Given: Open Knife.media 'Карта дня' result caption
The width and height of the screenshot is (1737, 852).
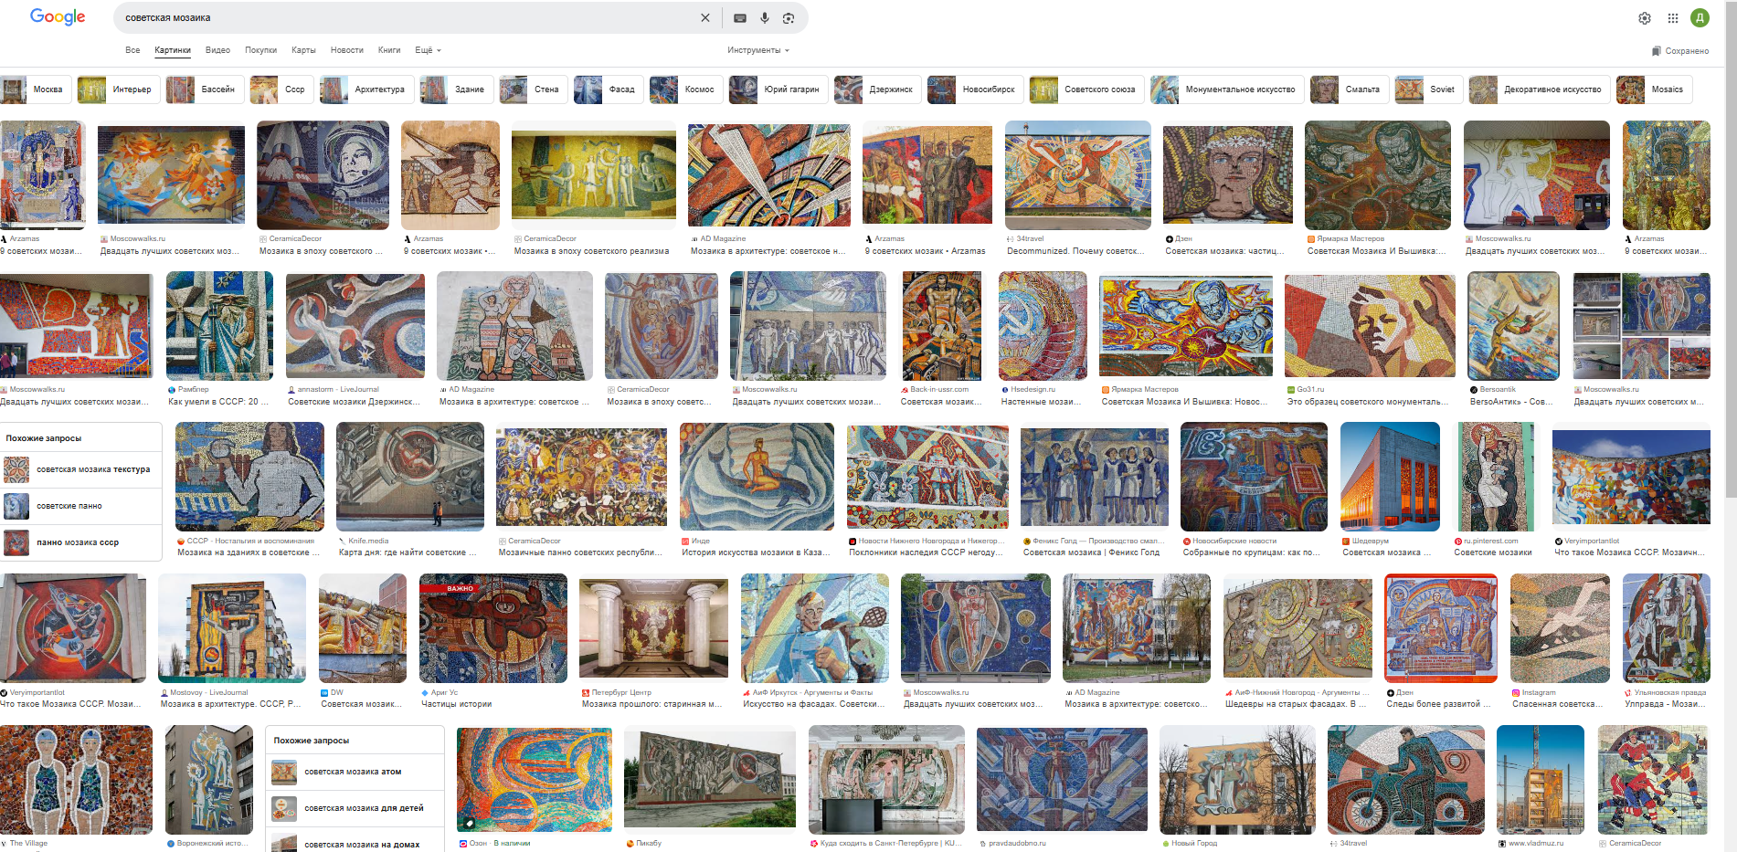Looking at the screenshot, I should click(x=408, y=552).
